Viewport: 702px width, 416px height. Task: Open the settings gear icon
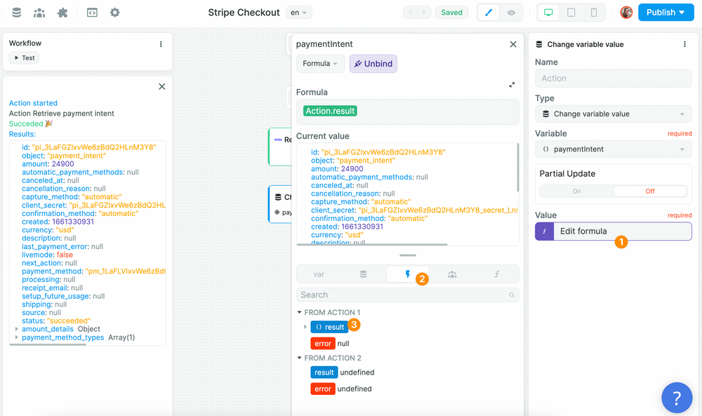pyautogui.click(x=115, y=13)
